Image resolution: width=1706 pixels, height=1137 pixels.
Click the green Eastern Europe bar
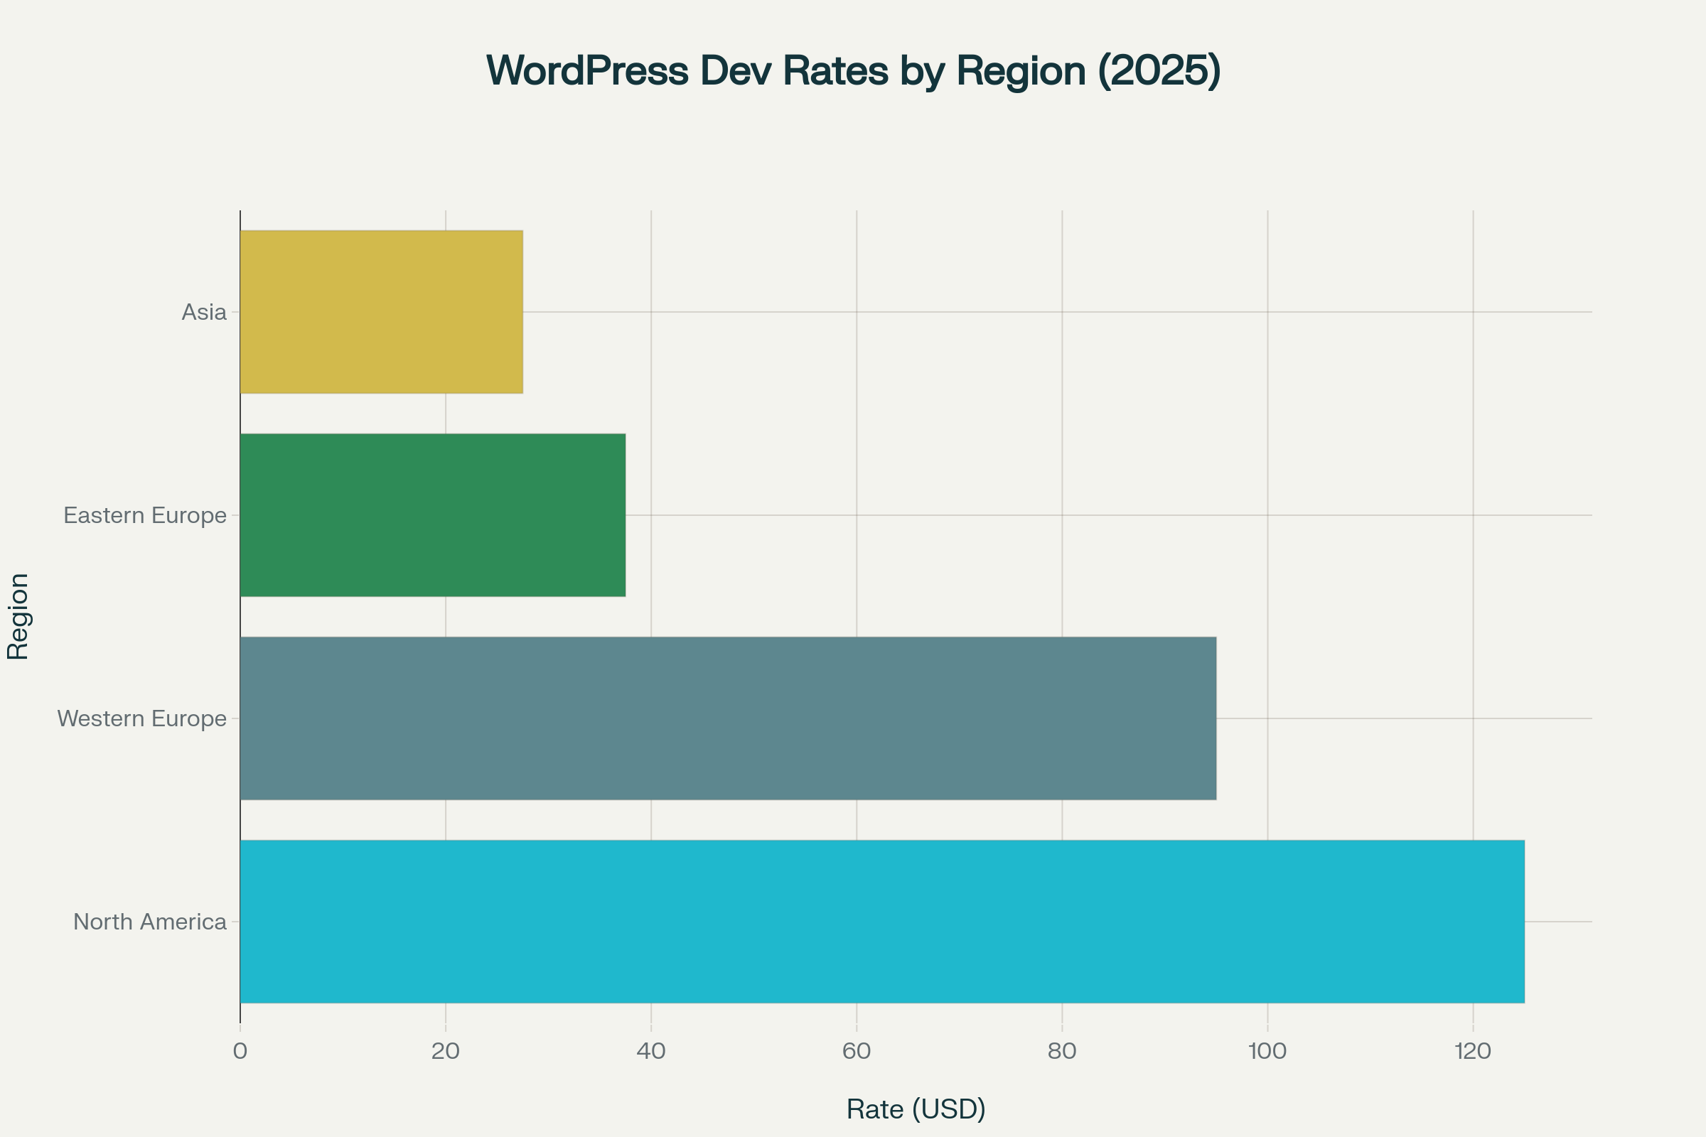(432, 514)
